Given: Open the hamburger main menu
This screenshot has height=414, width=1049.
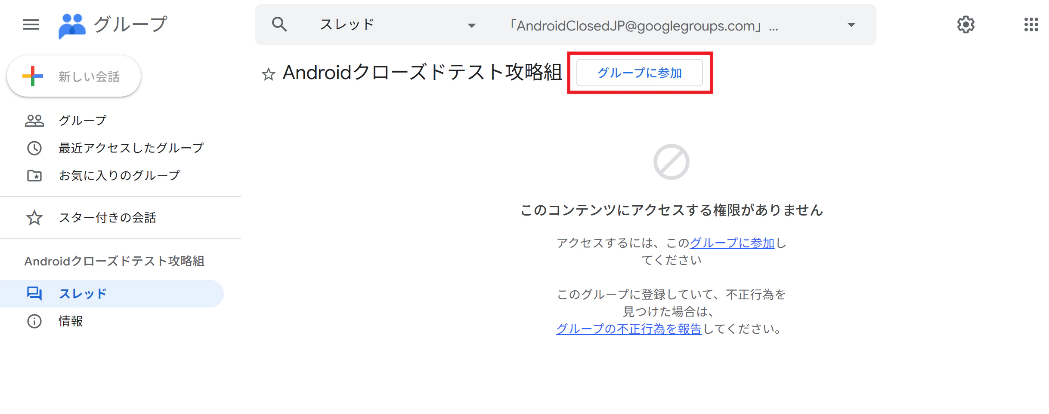Looking at the screenshot, I should [x=31, y=24].
